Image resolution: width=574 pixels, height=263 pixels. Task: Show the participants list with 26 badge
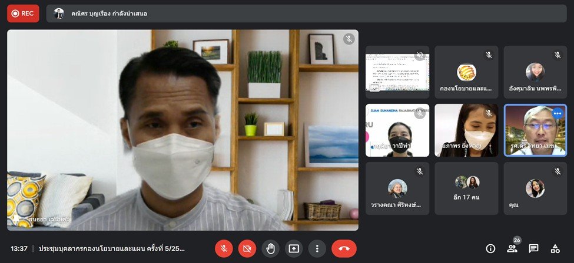coord(512,248)
